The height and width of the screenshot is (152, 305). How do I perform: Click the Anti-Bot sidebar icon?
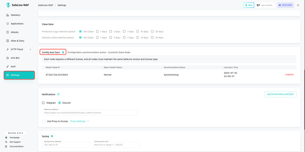[8, 58]
